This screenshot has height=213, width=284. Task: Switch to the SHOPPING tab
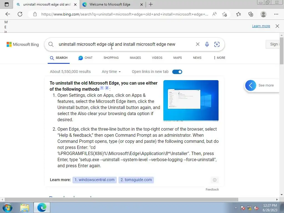pos(111,58)
